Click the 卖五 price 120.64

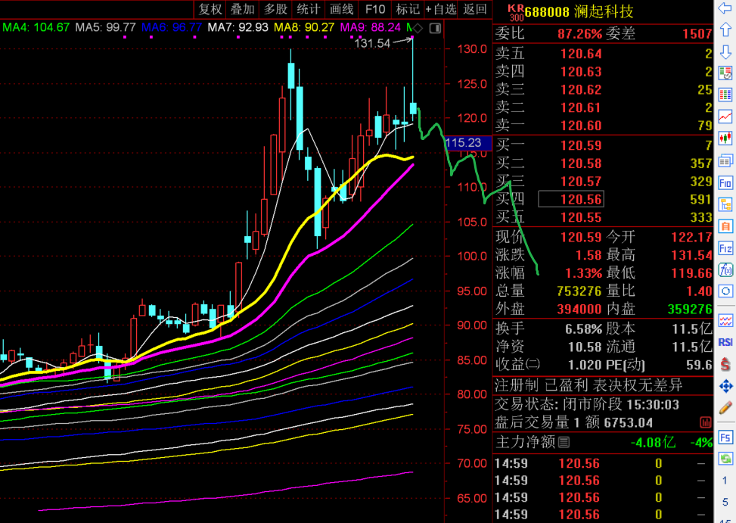pos(581,54)
